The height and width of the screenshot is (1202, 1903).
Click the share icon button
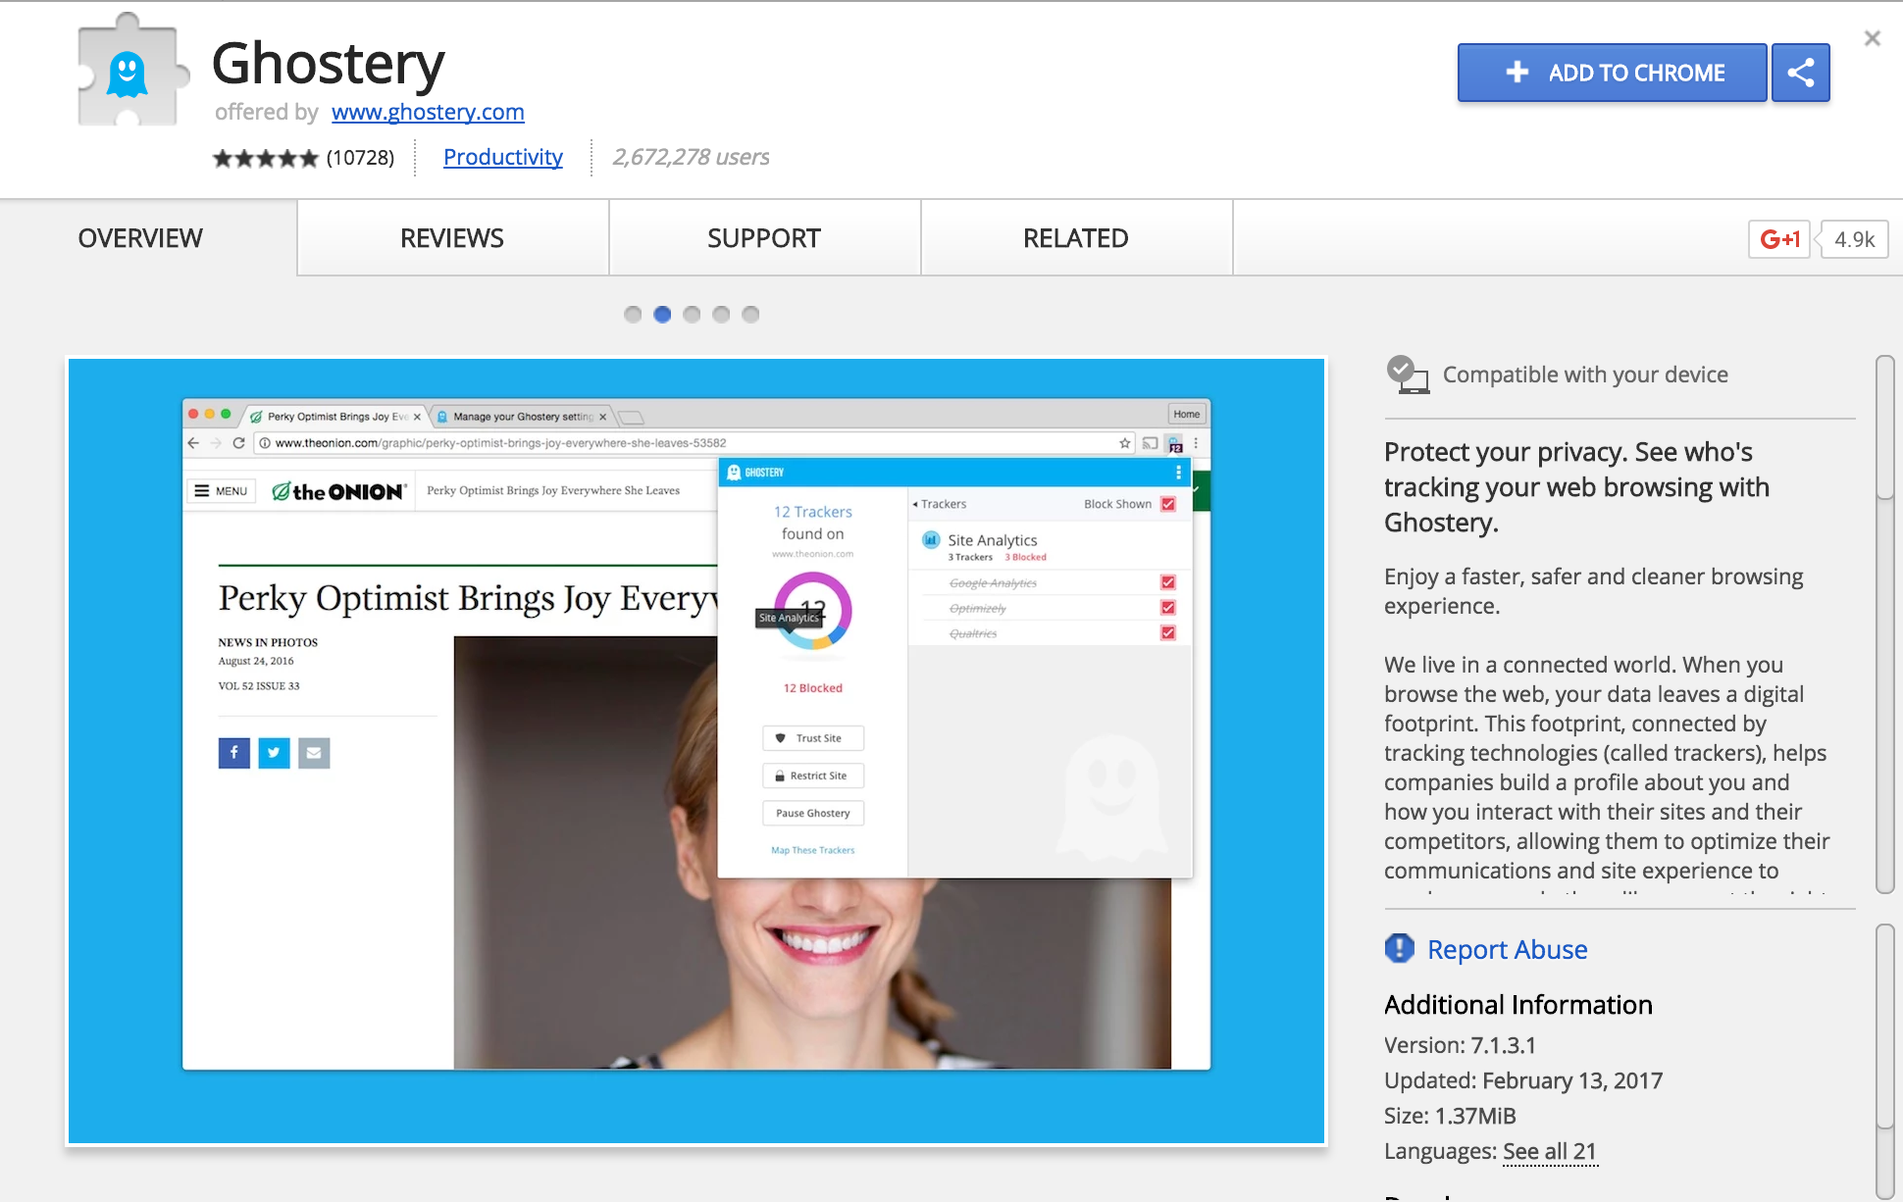[x=1800, y=73]
